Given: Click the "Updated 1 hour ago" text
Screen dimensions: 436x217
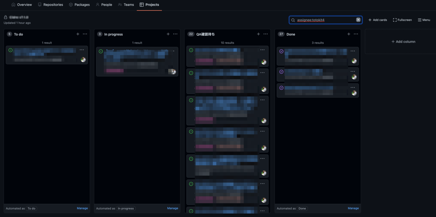Looking at the screenshot, I should (17, 23).
